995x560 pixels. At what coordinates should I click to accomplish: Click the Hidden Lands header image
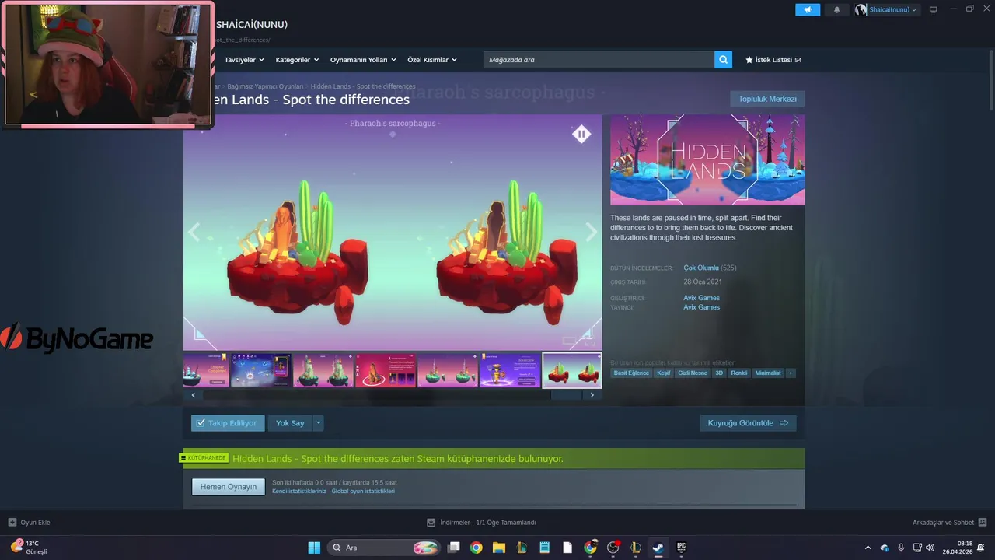[707, 160]
